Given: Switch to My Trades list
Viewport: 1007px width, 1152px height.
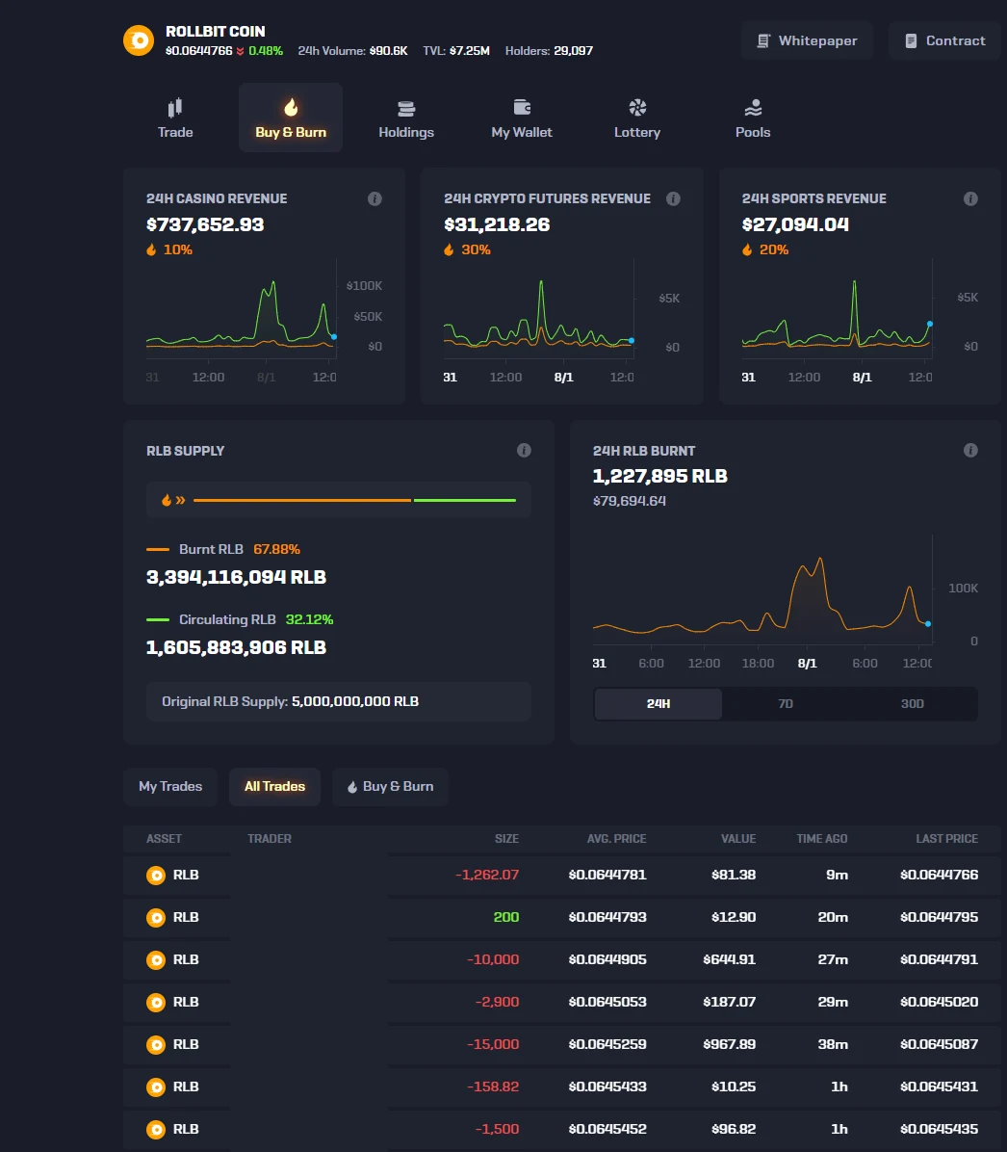Looking at the screenshot, I should [x=170, y=787].
